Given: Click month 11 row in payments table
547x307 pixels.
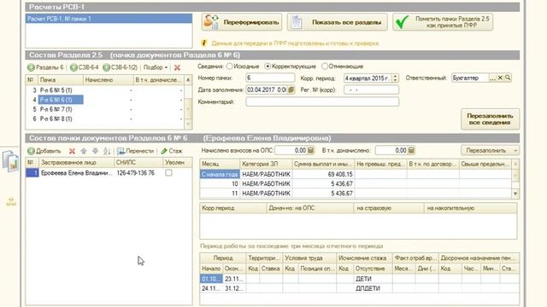Looking at the screenshot, I should click(x=356, y=194).
